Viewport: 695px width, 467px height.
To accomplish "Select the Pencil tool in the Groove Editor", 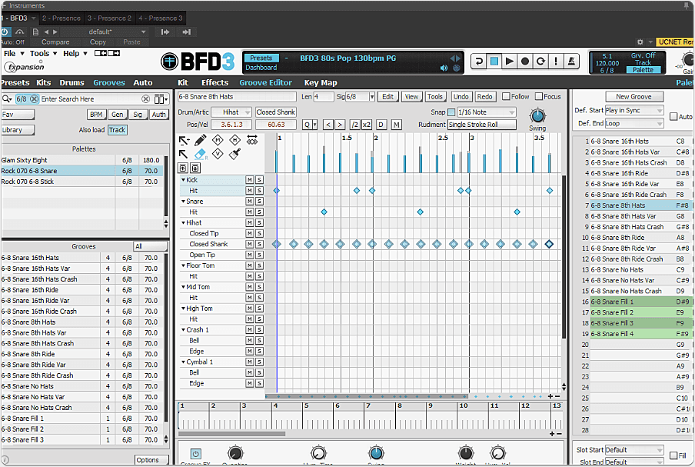I will [x=200, y=141].
